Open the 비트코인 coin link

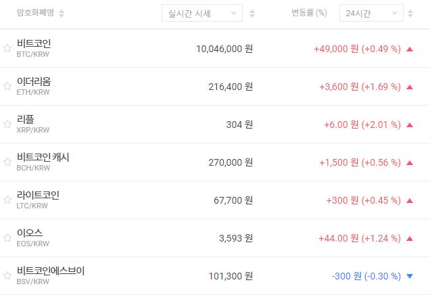(x=34, y=43)
